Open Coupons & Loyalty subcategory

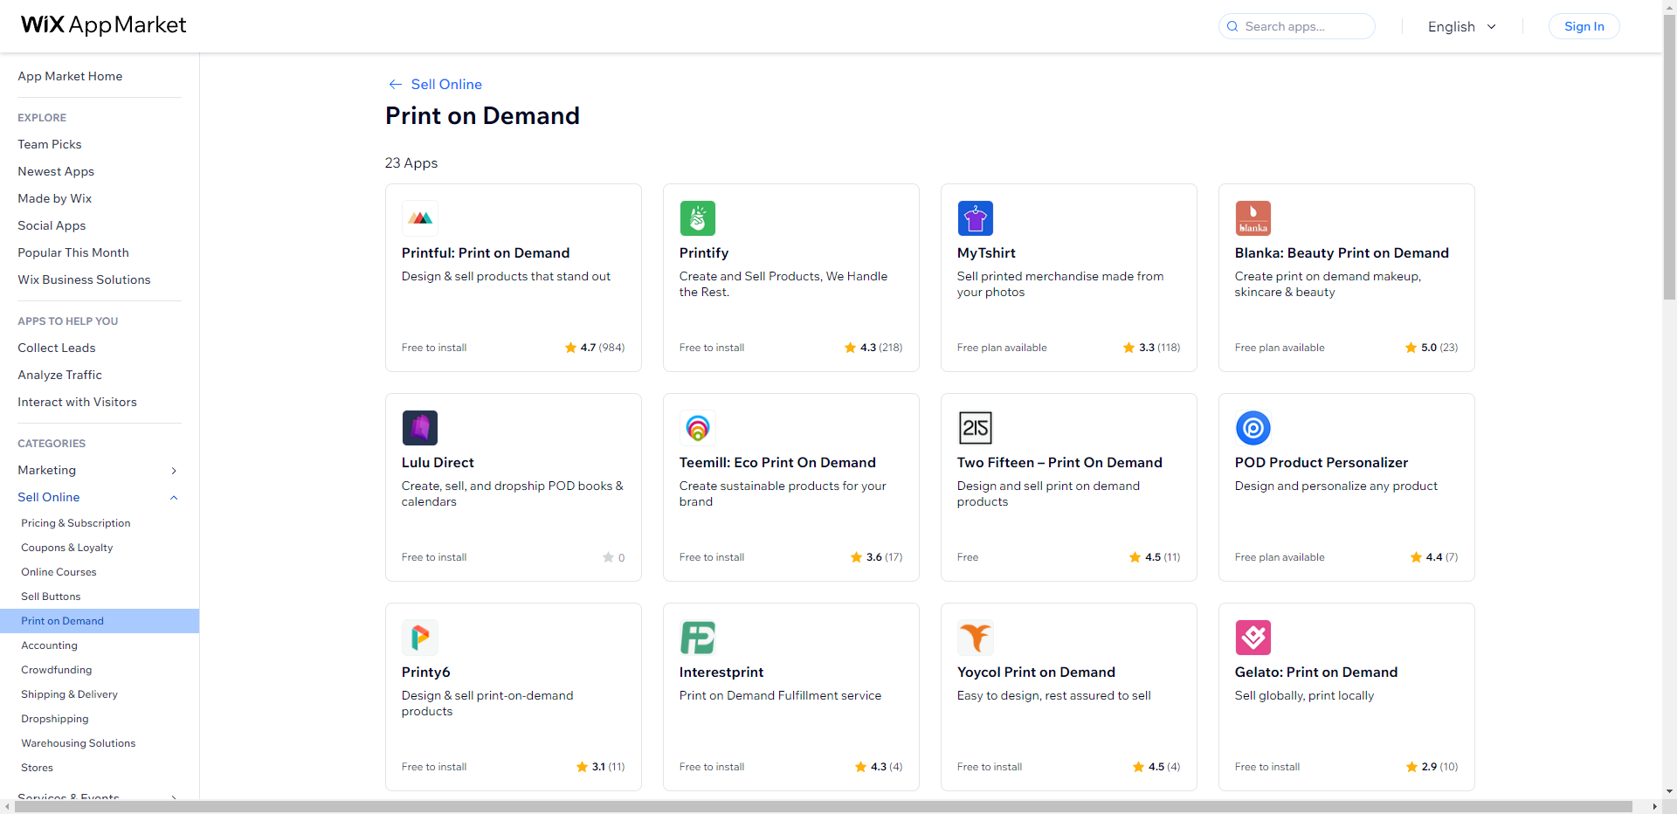67,548
